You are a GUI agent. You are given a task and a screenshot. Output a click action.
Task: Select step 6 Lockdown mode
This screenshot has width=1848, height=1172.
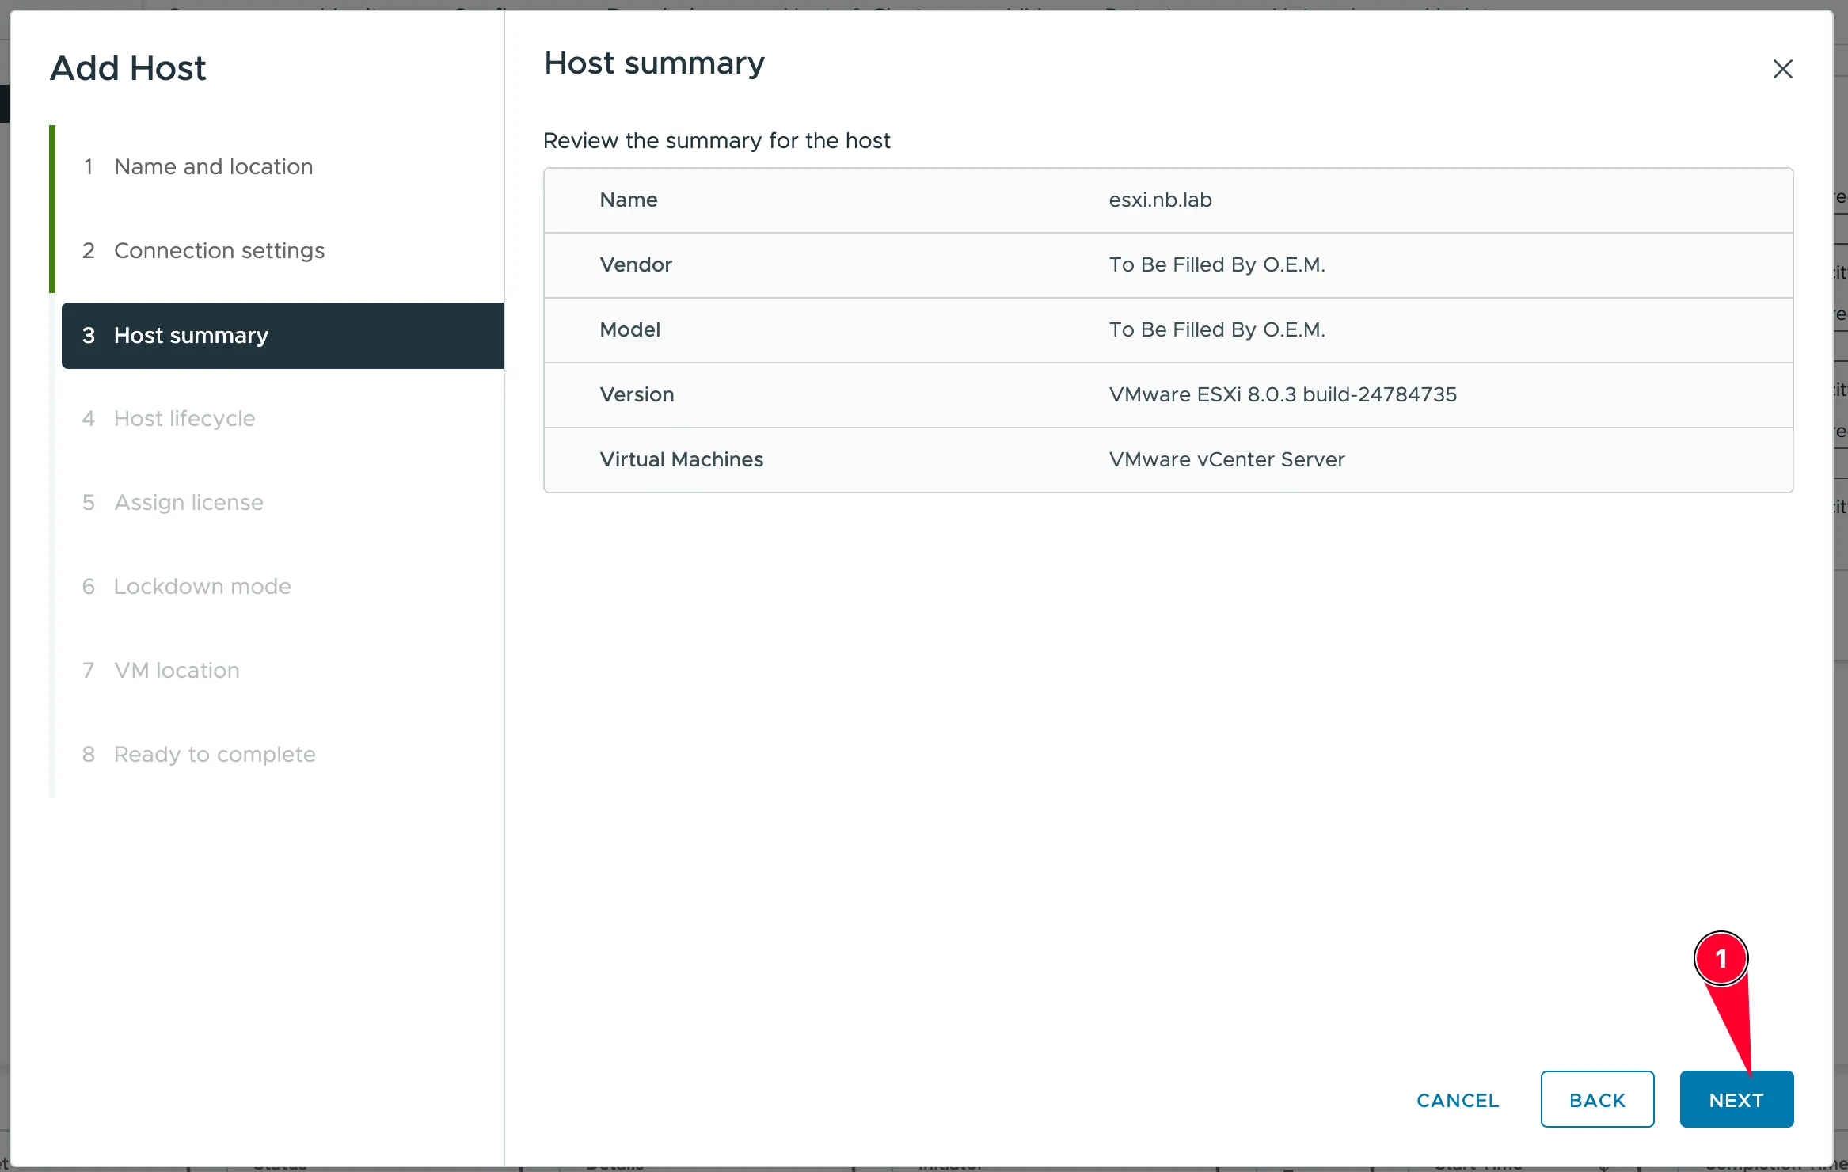[x=187, y=587]
